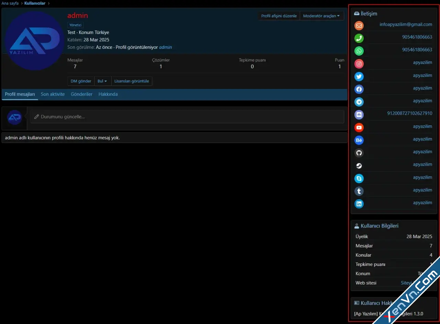Viewport: 440px width, 324px height.
Task: Select the Discord contact icon
Action: [359, 114]
